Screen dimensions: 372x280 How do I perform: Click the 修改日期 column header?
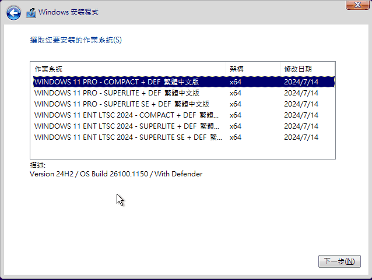click(x=307, y=69)
